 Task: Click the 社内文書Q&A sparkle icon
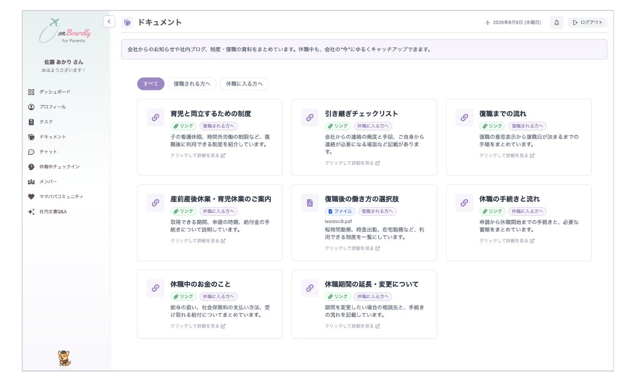pos(31,211)
